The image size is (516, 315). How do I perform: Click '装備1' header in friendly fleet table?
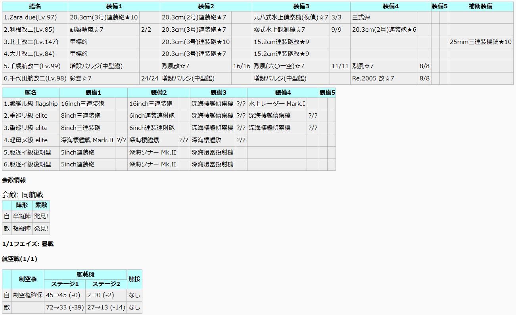pos(114,6)
